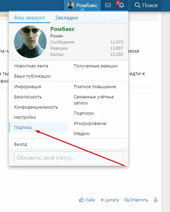This screenshot has width=170, height=212.
Task: Open the messages envelope icon
Action: pos(108,5)
